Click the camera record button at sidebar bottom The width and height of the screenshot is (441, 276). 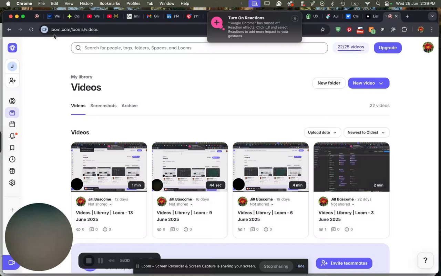coord(11,263)
